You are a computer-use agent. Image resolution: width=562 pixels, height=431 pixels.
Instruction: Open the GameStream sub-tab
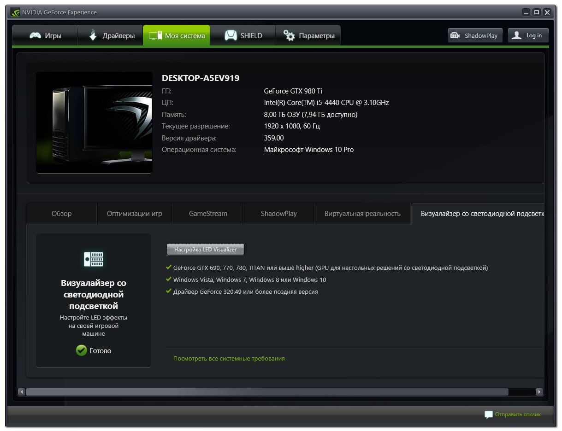208,214
